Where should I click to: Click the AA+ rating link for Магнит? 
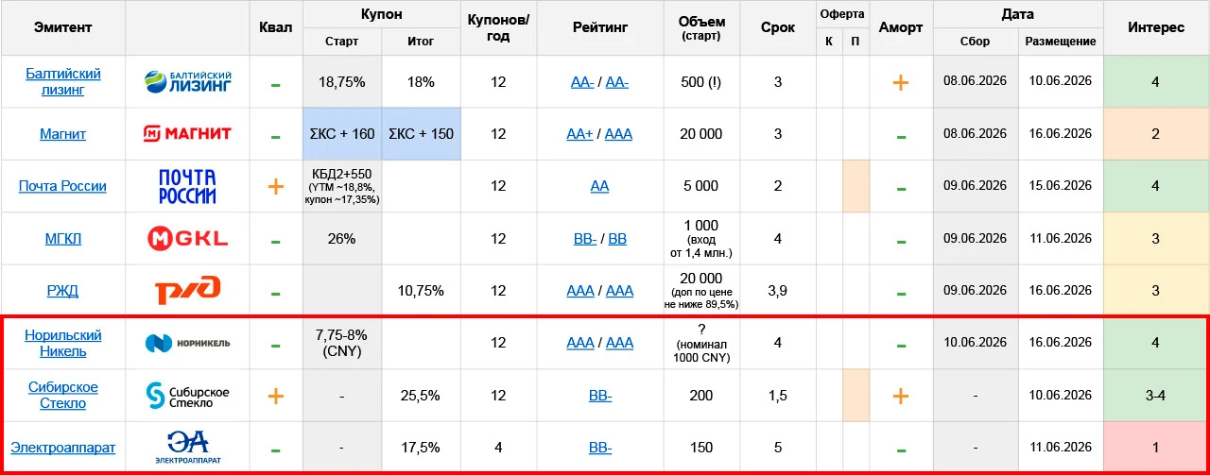[579, 134]
